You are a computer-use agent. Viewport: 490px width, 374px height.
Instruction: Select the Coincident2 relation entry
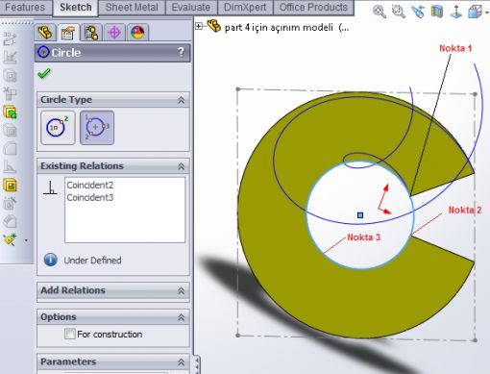pyautogui.click(x=90, y=185)
